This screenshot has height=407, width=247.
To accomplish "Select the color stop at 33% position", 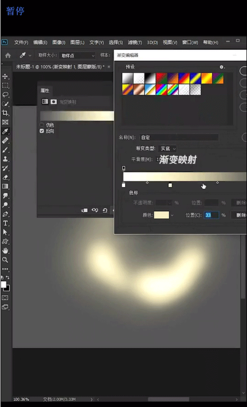I will pos(170,185).
